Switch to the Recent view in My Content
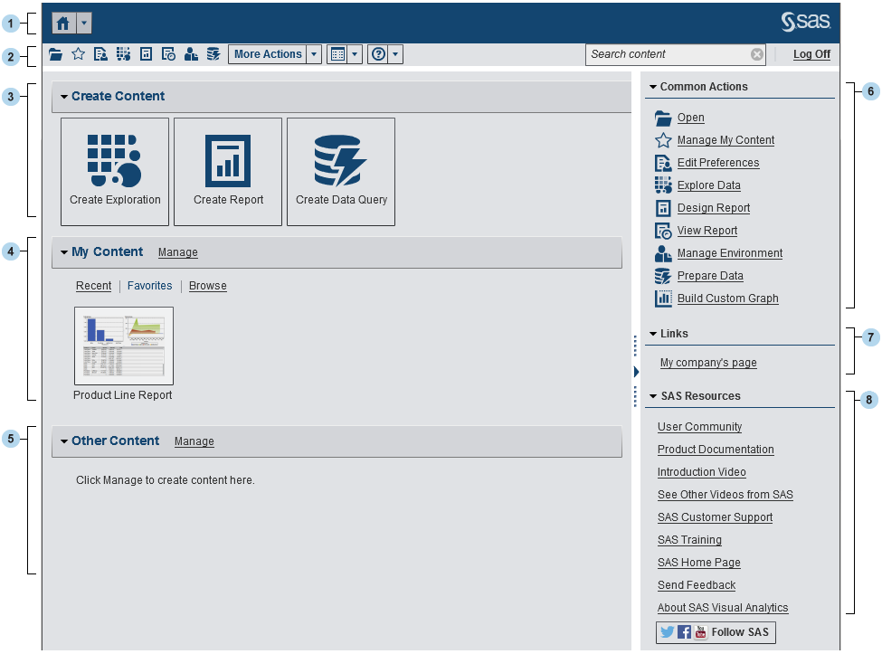Screen dimensions: 882x654 [93, 285]
